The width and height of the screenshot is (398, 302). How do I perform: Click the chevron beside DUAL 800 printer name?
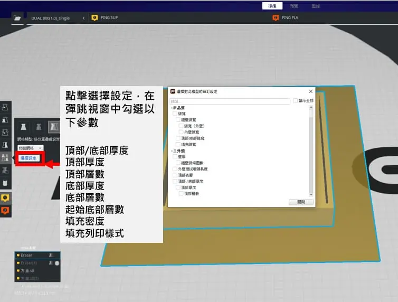point(83,18)
